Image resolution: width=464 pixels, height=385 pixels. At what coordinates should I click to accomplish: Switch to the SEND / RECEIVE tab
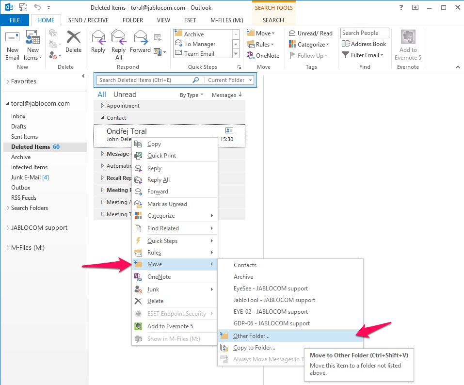click(x=88, y=20)
